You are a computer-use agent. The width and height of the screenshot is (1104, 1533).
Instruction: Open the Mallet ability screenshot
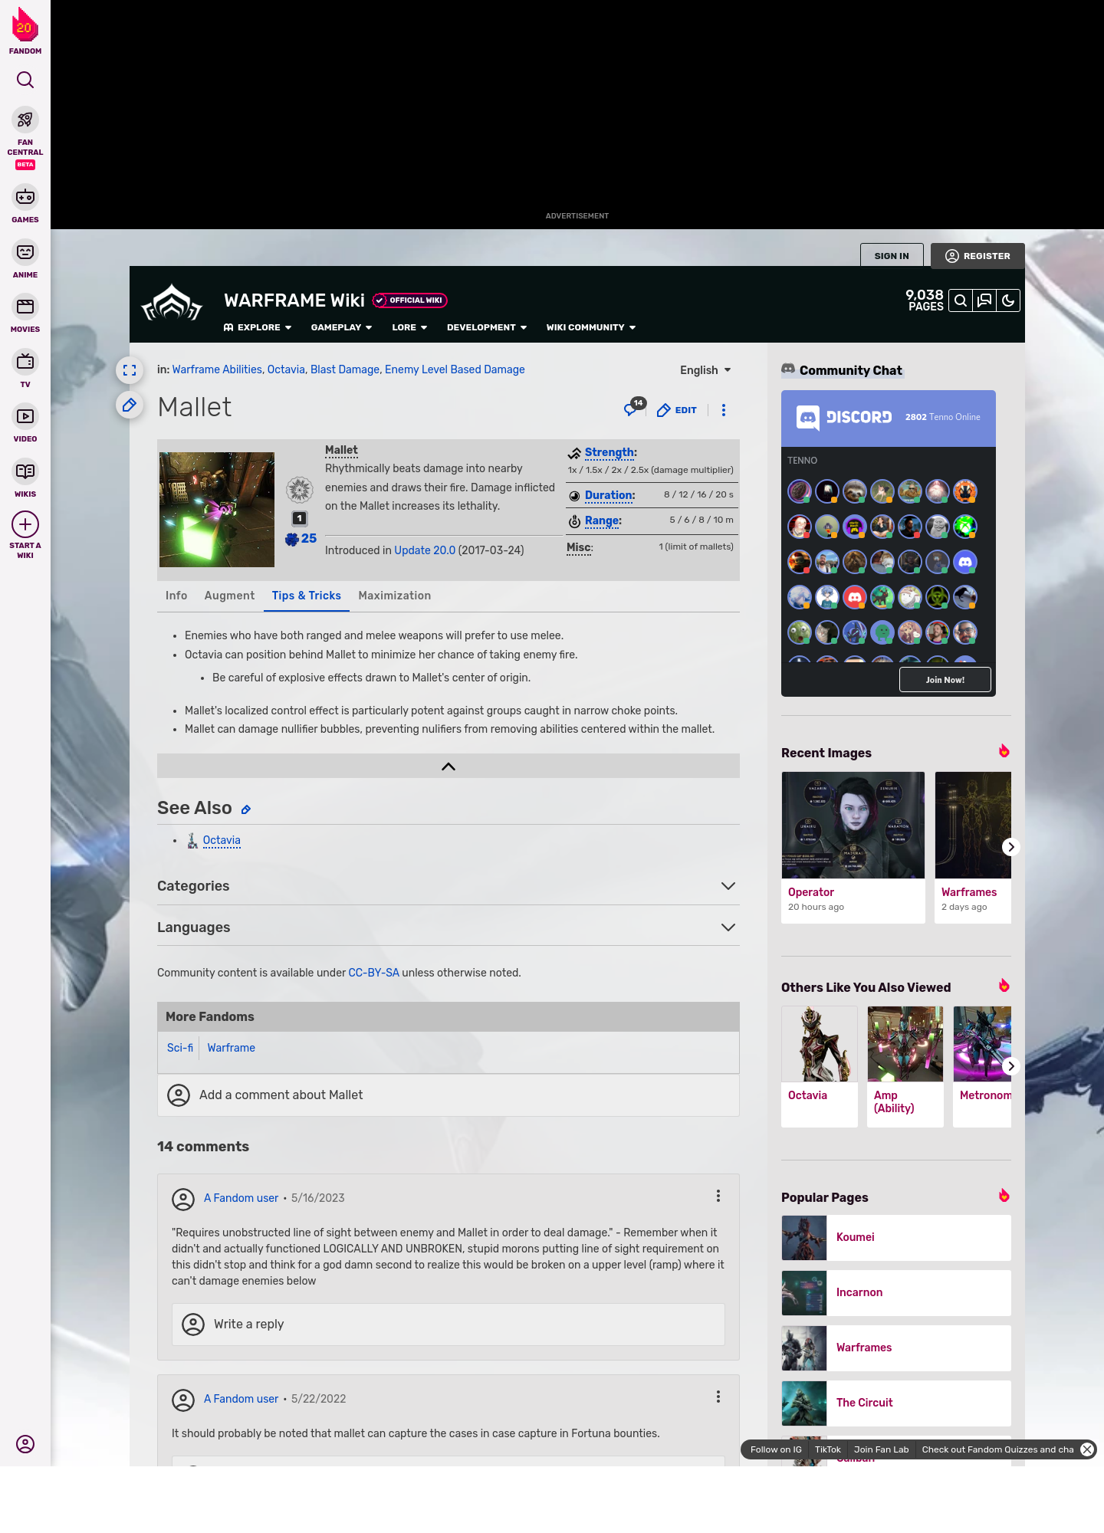coord(217,510)
